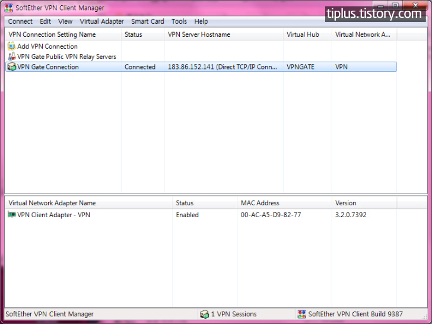
Task: Sort by connection Status column header
Action: pos(142,34)
